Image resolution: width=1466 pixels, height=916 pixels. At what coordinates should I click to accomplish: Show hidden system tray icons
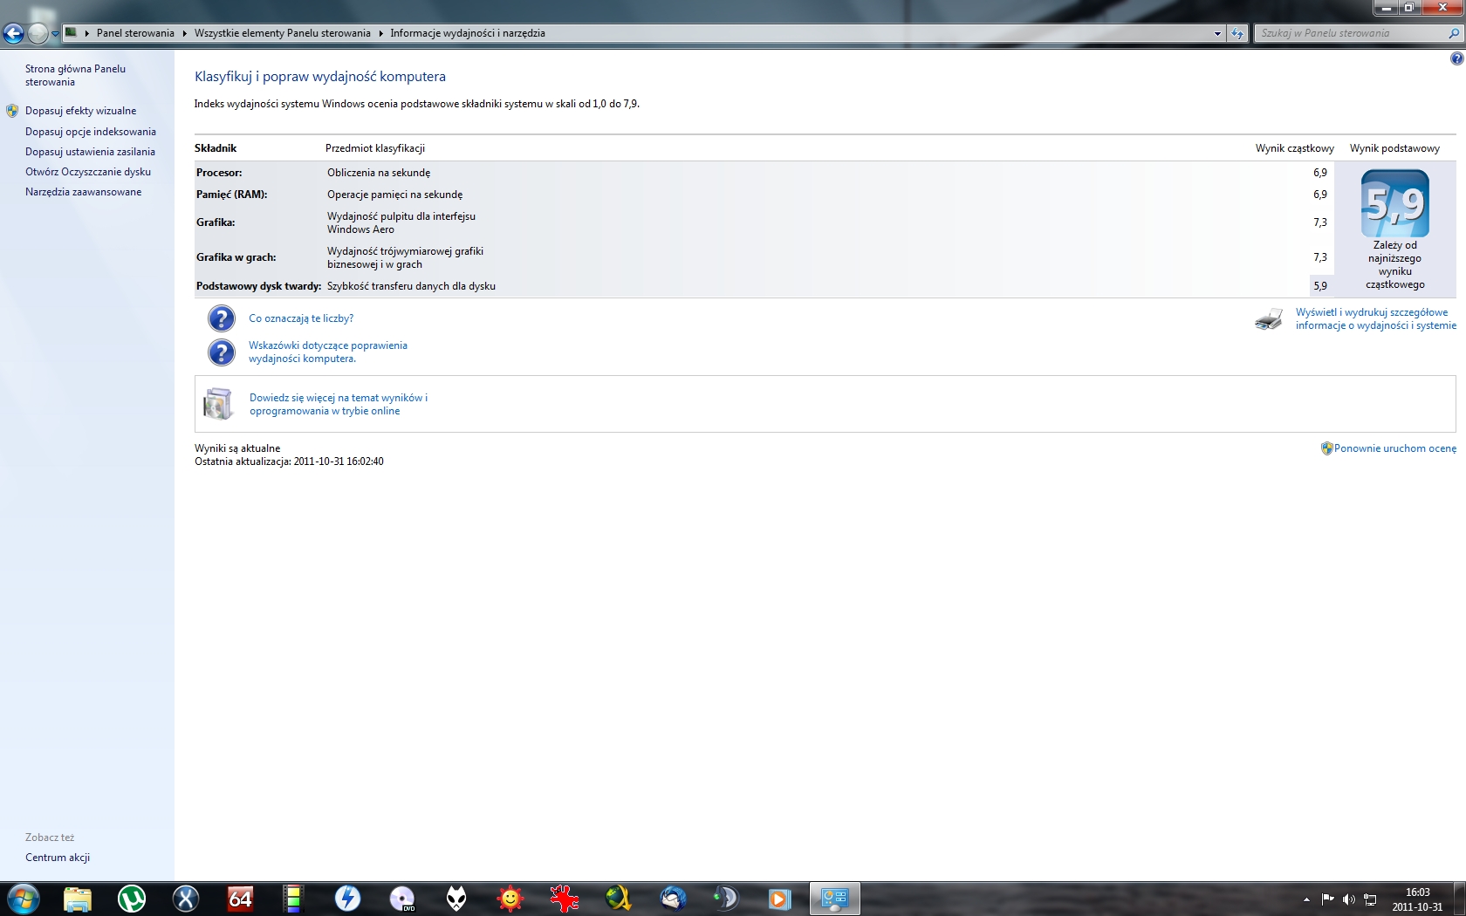[1306, 899]
